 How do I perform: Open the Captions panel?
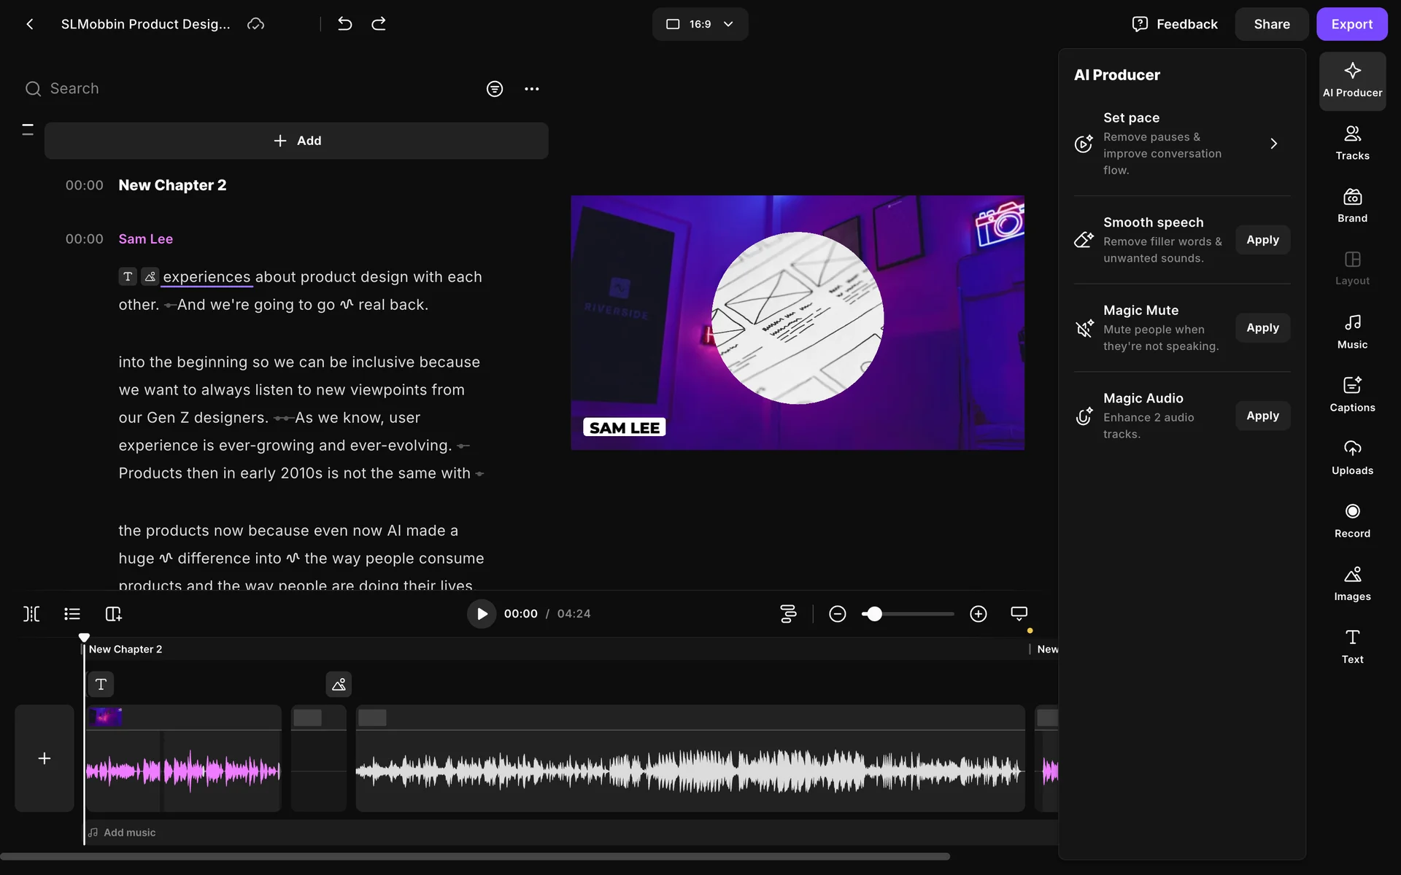point(1352,394)
